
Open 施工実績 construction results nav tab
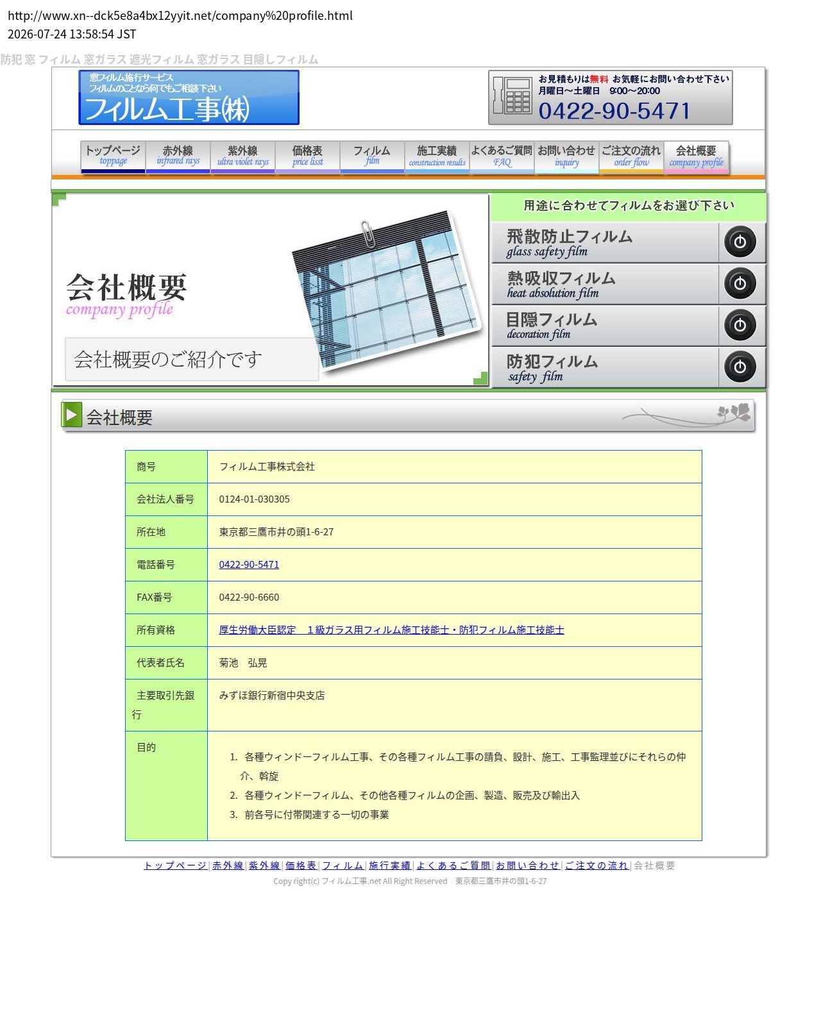point(437,156)
